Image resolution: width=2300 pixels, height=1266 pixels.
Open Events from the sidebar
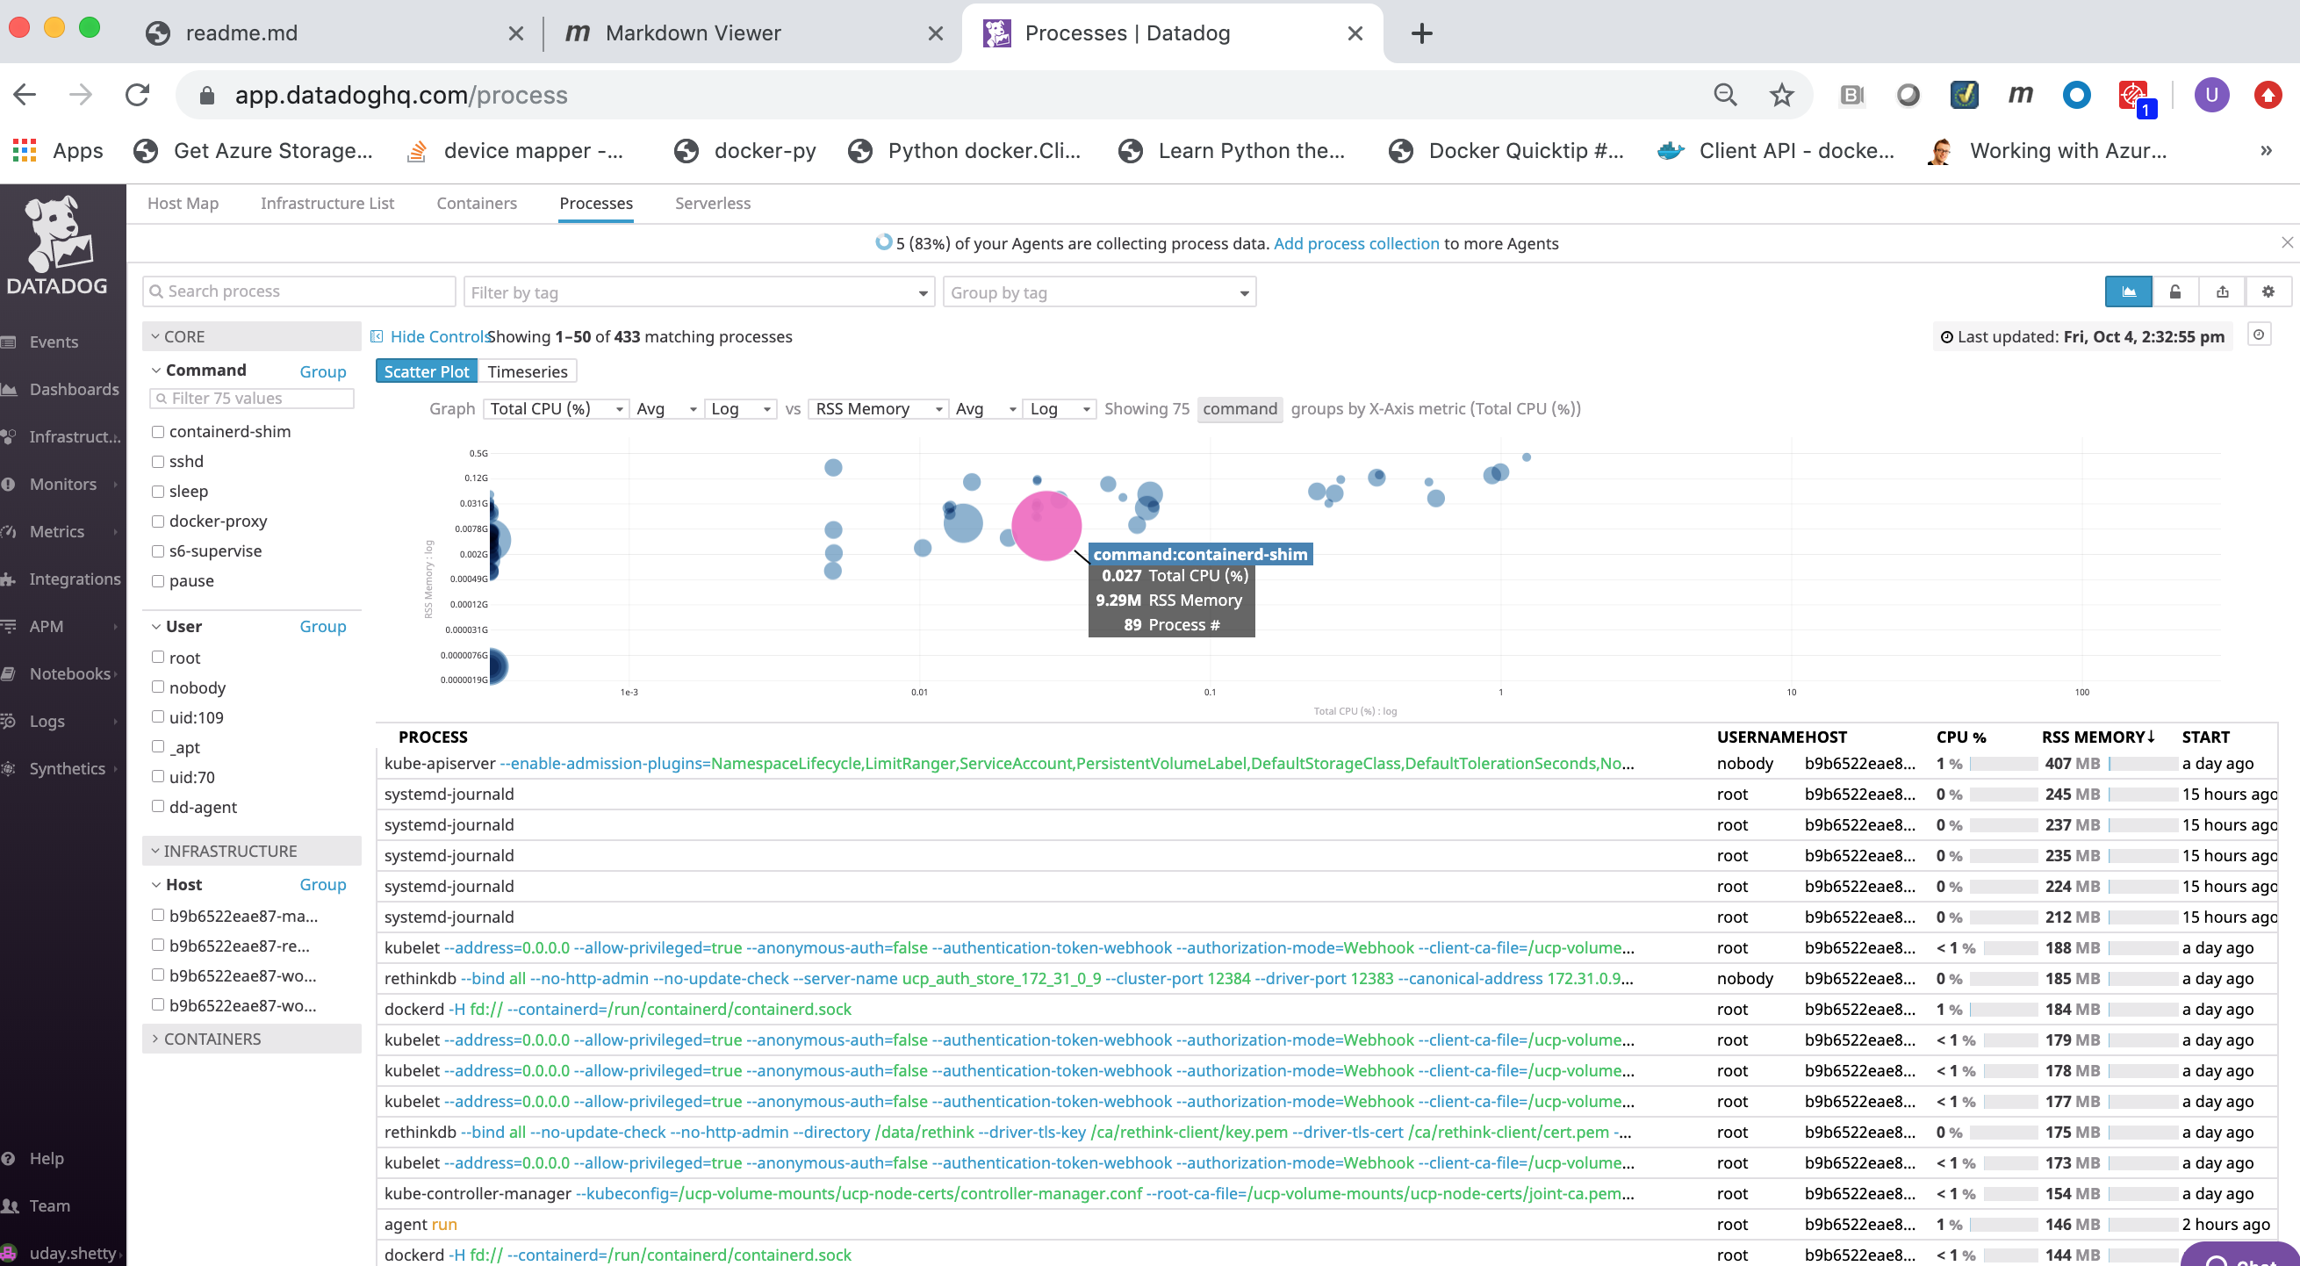[54, 342]
